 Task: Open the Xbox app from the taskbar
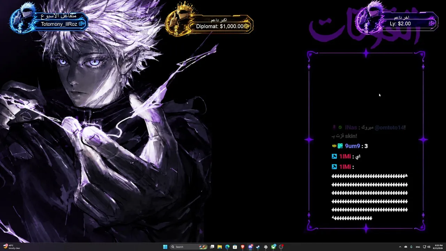(x=274, y=247)
